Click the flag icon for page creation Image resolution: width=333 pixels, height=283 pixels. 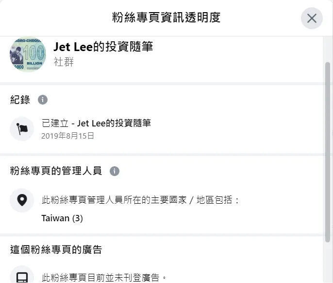coord(22,129)
